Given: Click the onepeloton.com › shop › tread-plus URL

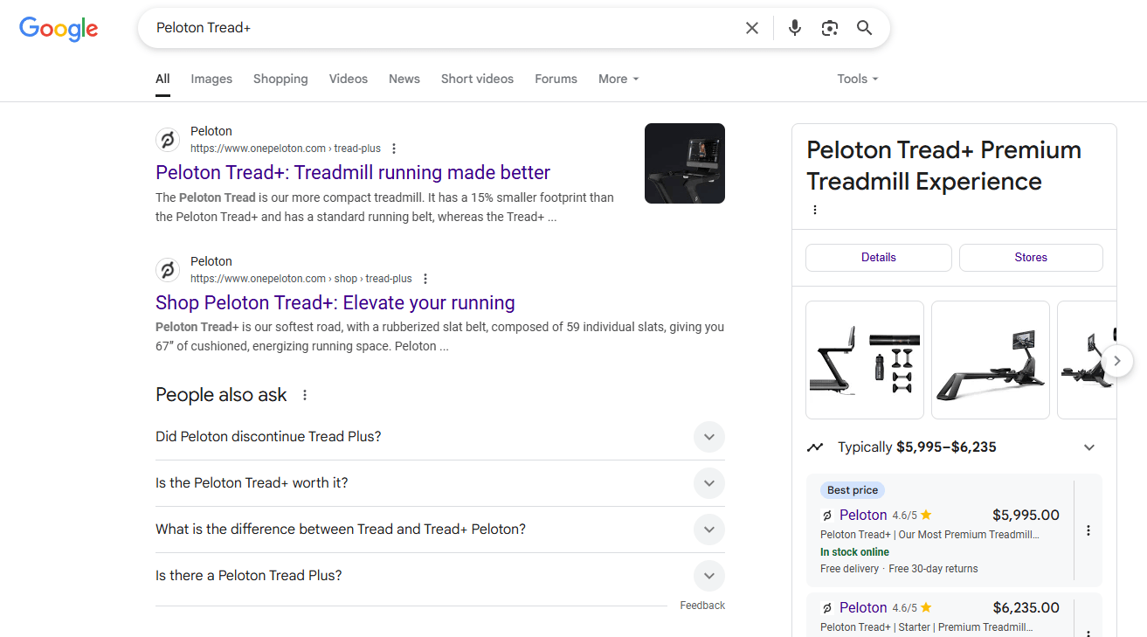Looking at the screenshot, I should [x=301, y=279].
